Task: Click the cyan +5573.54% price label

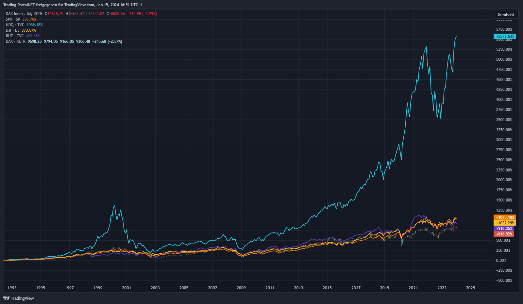Action: click(505, 37)
